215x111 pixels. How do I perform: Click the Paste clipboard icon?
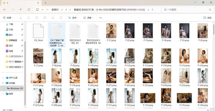tap(37, 18)
